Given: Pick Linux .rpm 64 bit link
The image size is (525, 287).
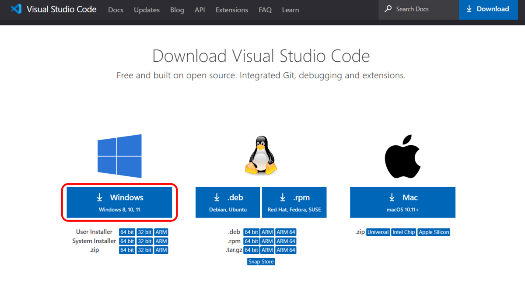Looking at the screenshot, I should pos(251,241).
